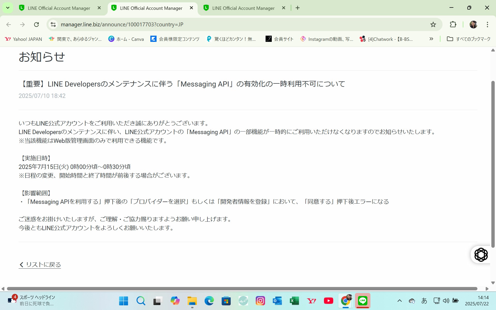
Task: Open the 'ホーム - Canva' bookmark
Action: [126, 39]
